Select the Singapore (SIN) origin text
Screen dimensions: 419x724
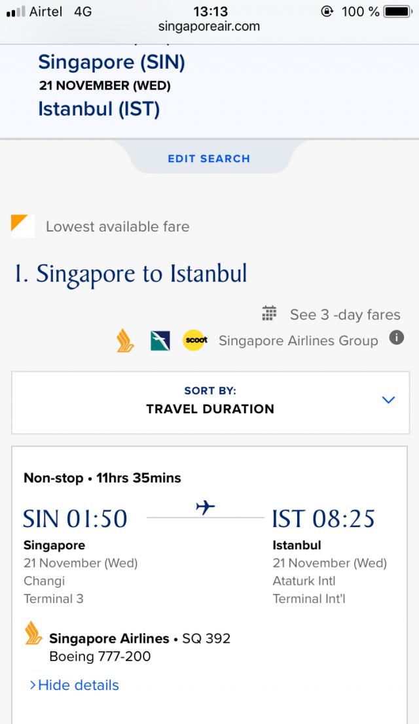pyautogui.click(x=111, y=62)
